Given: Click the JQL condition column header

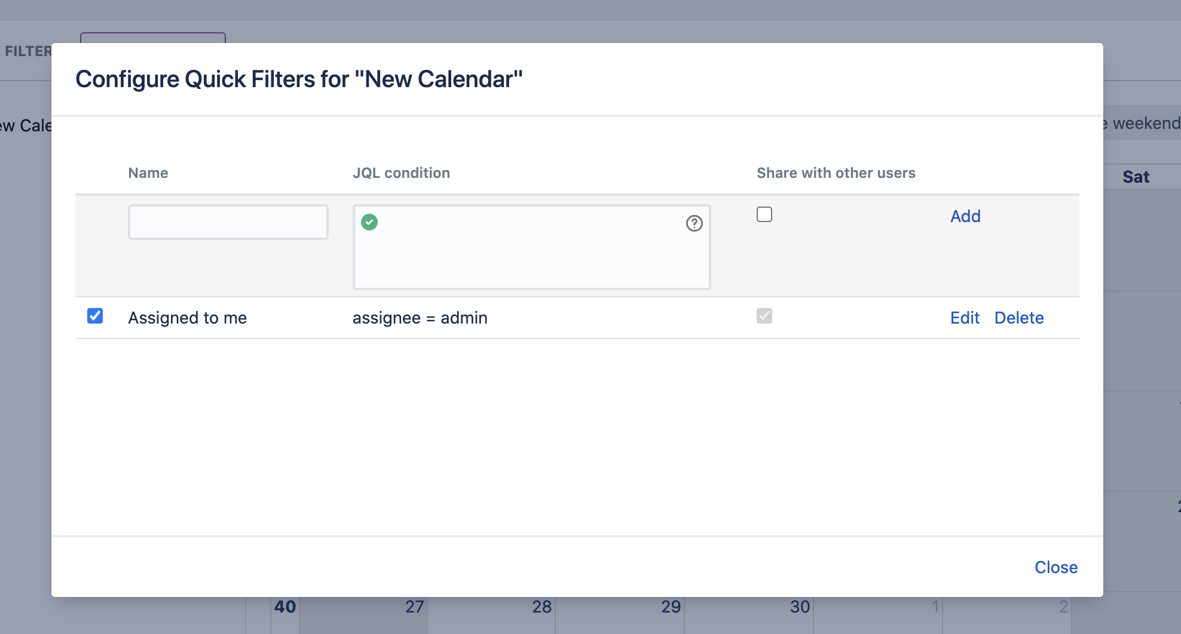Looking at the screenshot, I should coord(401,173).
